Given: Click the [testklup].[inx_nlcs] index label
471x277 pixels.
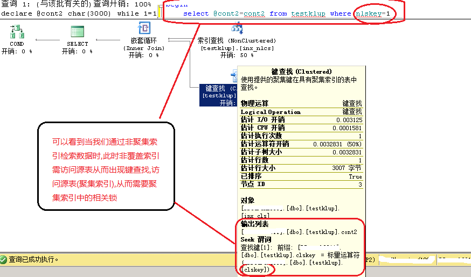Looking at the screenshot, I should (237, 48).
